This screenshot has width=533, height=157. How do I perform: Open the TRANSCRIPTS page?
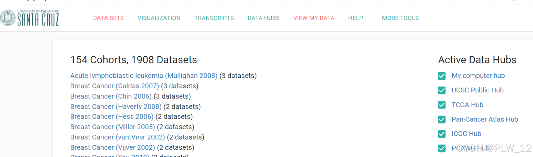coord(214,18)
